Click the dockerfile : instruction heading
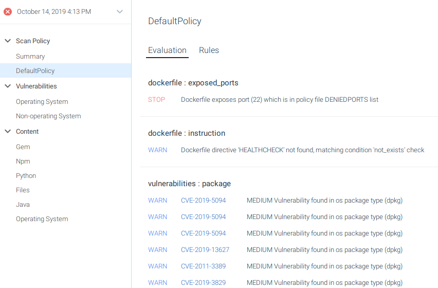Screen dimensions: 438x288 tap(187, 133)
